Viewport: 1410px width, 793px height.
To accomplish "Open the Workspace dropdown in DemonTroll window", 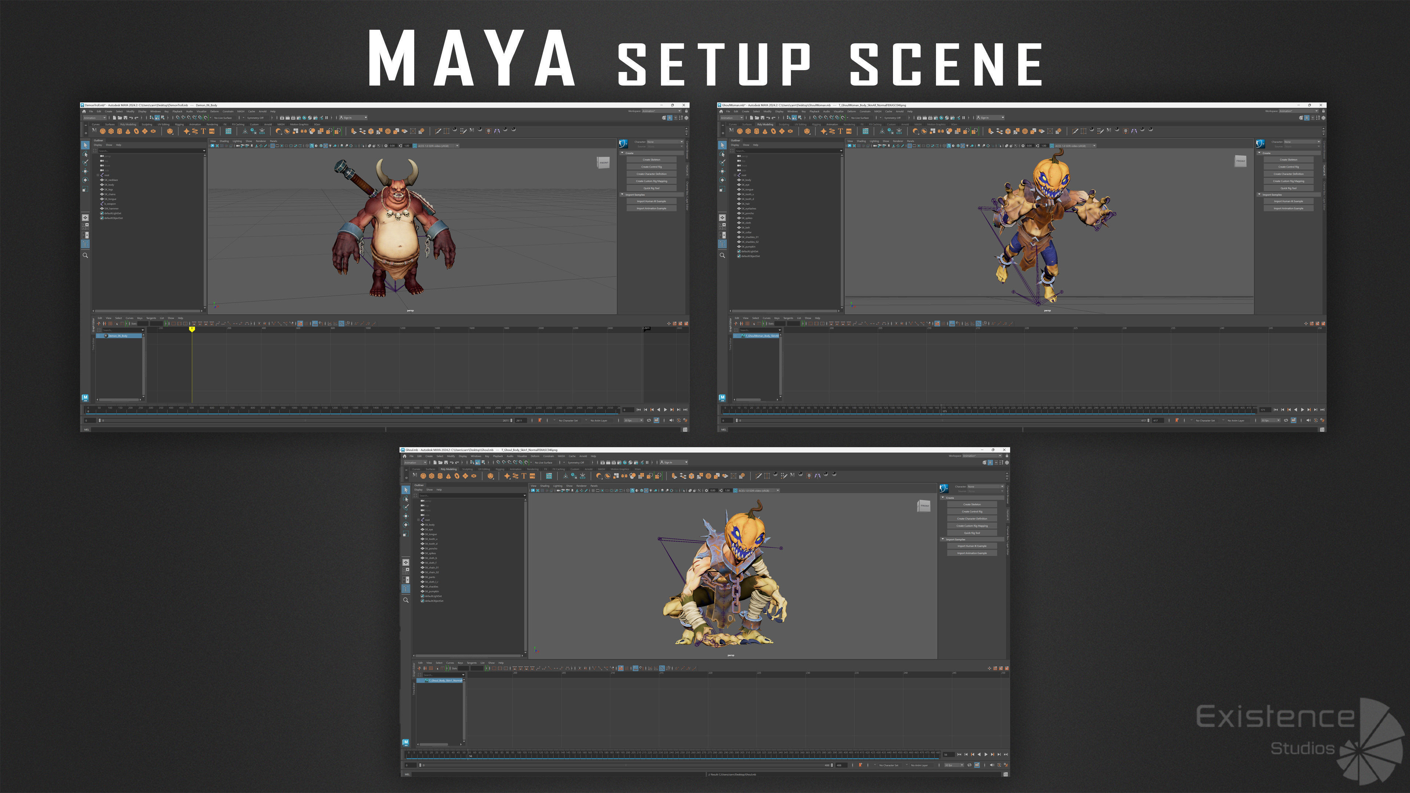I will [662, 111].
